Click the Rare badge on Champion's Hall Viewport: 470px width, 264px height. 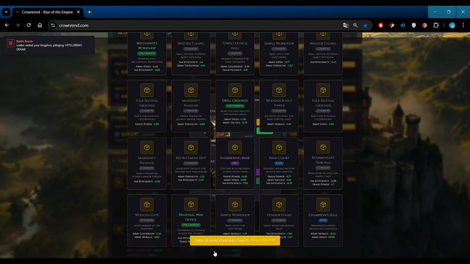click(x=323, y=220)
